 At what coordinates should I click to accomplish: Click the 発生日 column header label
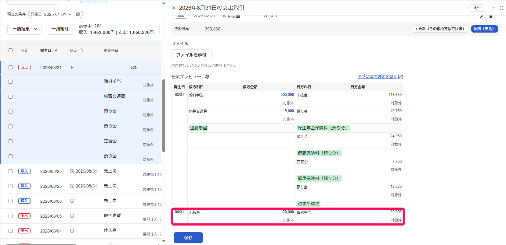(46, 51)
